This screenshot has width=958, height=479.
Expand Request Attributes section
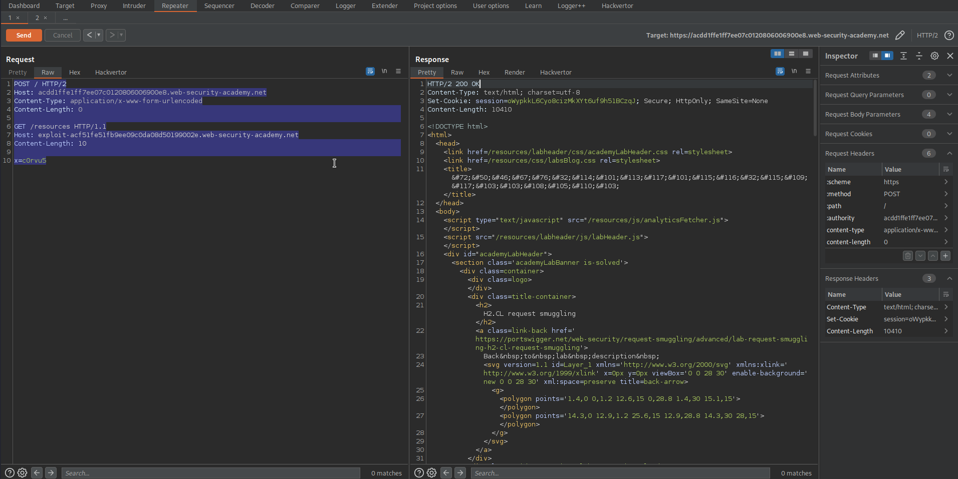pos(949,75)
